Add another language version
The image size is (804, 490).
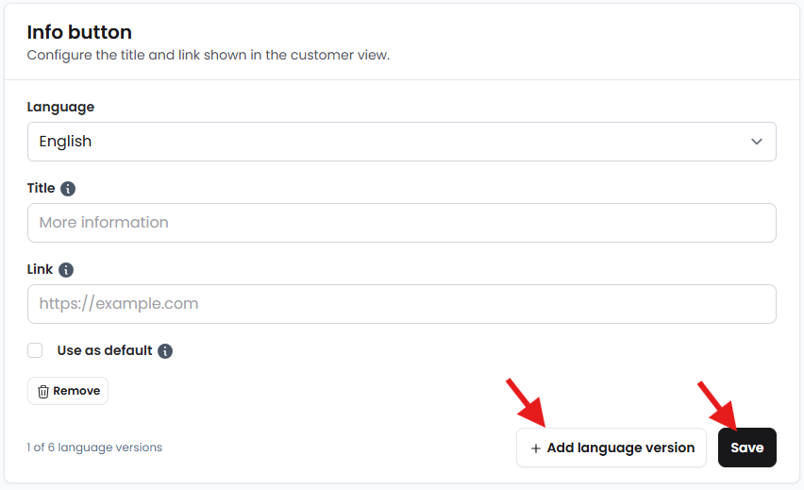pos(611,448)
